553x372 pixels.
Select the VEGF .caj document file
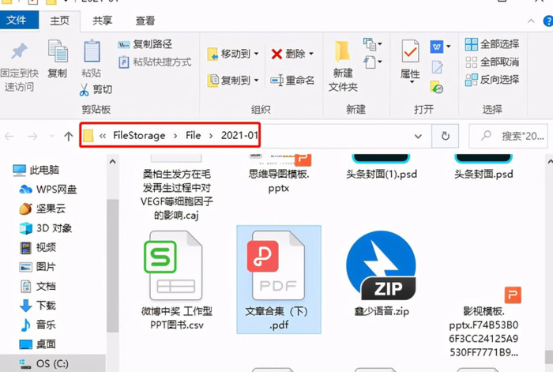pyautogui.click(x=177, y=188)
